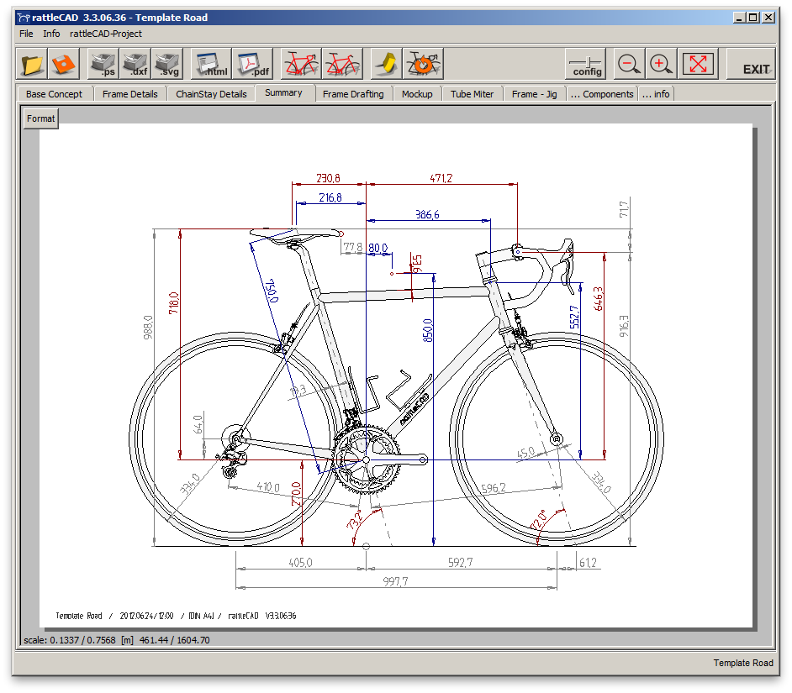Export drawing as .dxf file
This screenshot has width=792, height=693.
coord(135,64)
